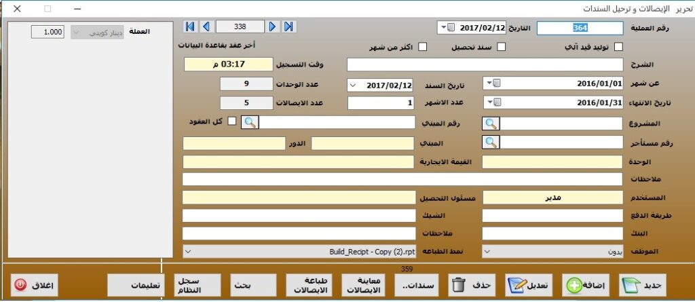The width and height of the screenshot is (695, 302).
Task: Click the اغلاق close button
Action: click(x=35, y=285)
